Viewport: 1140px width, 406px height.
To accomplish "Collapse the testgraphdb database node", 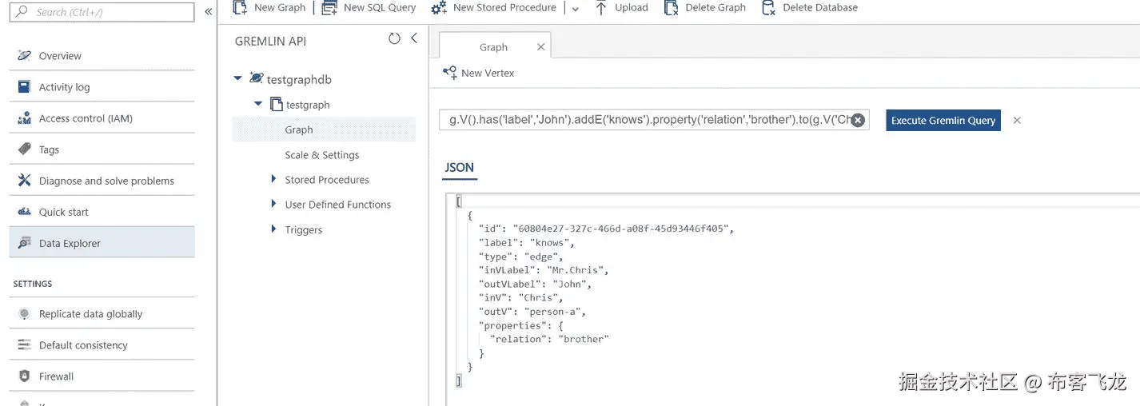I will (x=237, y=79).
